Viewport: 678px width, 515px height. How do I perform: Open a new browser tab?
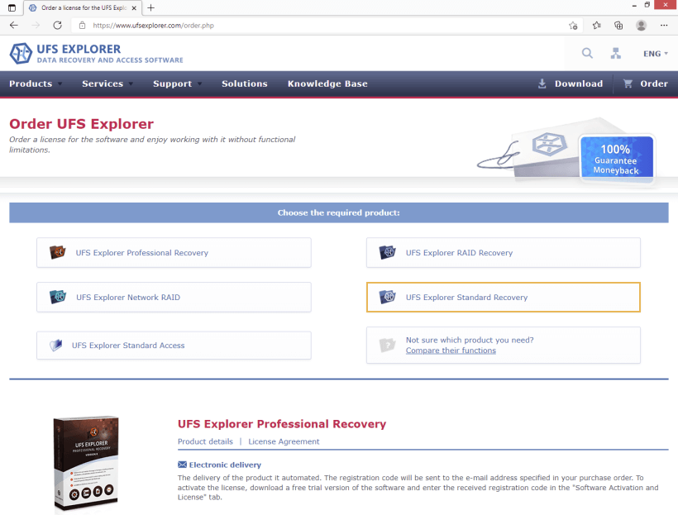point(150,7)
